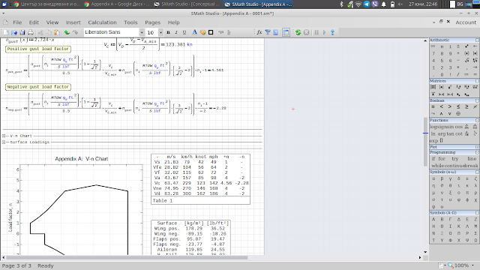Paste from clipboard toolbar icon
Screen dimensions: 480x270
[57, 32]
